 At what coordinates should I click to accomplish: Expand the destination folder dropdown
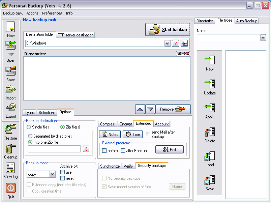pos(167,43)
